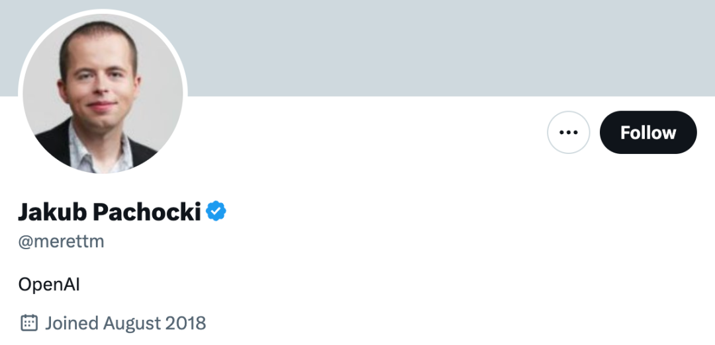View the profile avatar in full size
The height and width of the screenshot is (345, 715).
pyautogui.click(x=103, y=93)
